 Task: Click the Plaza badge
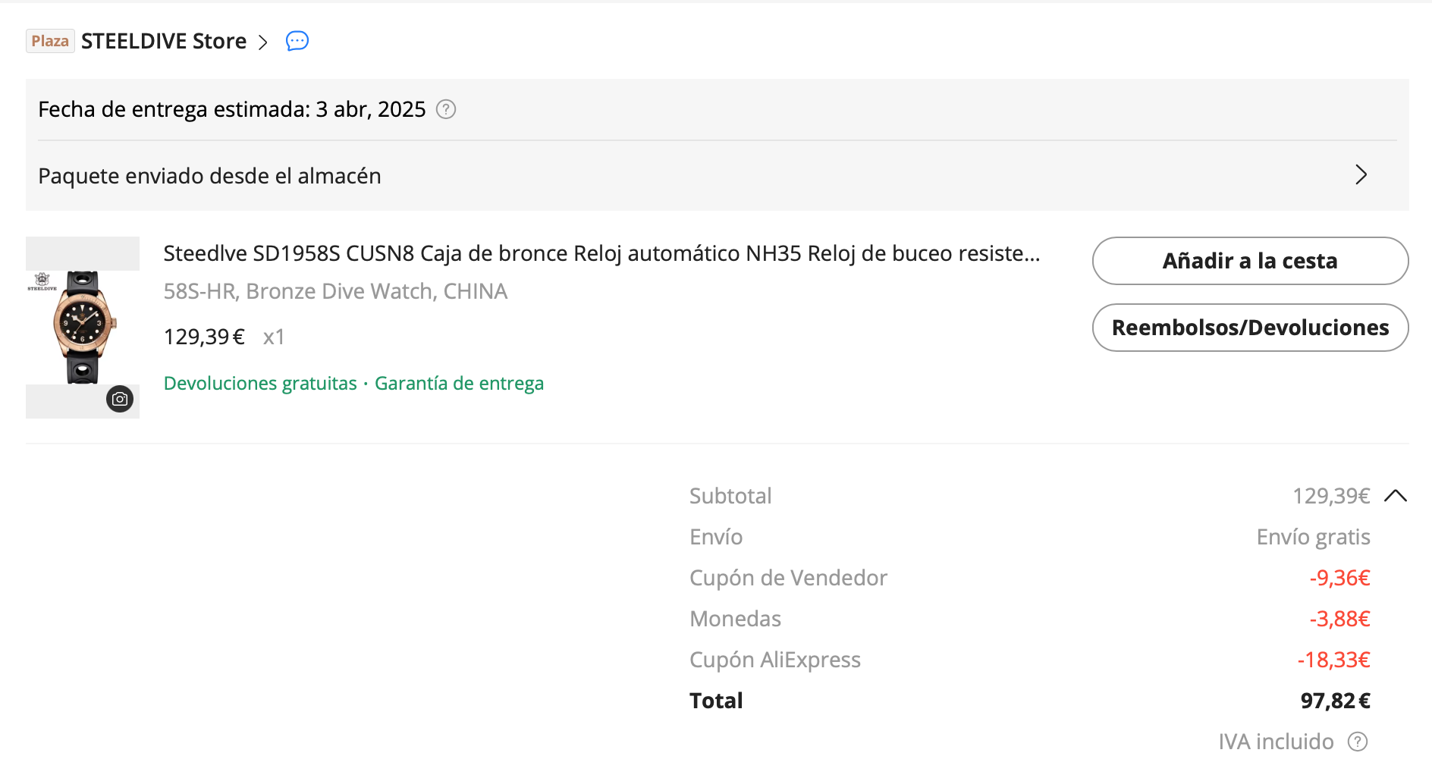tap(50, 41)
